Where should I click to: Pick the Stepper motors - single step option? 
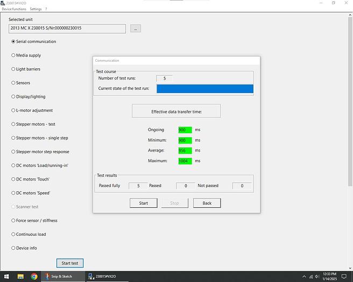13,138
